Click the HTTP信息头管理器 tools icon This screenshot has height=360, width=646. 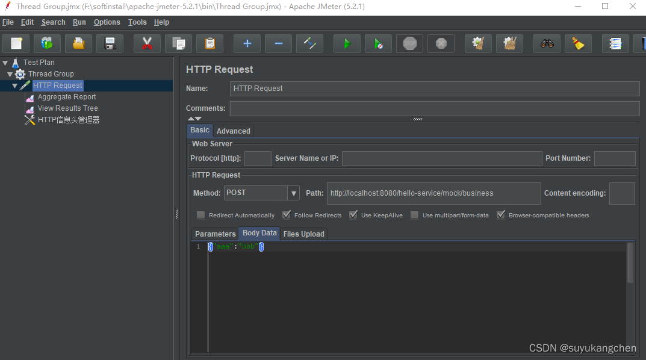pos(30,120)
